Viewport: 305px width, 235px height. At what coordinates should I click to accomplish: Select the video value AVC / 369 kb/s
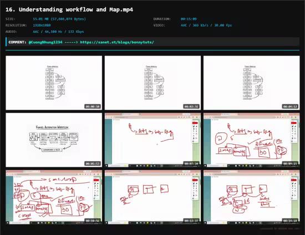[x=206, y=25]
